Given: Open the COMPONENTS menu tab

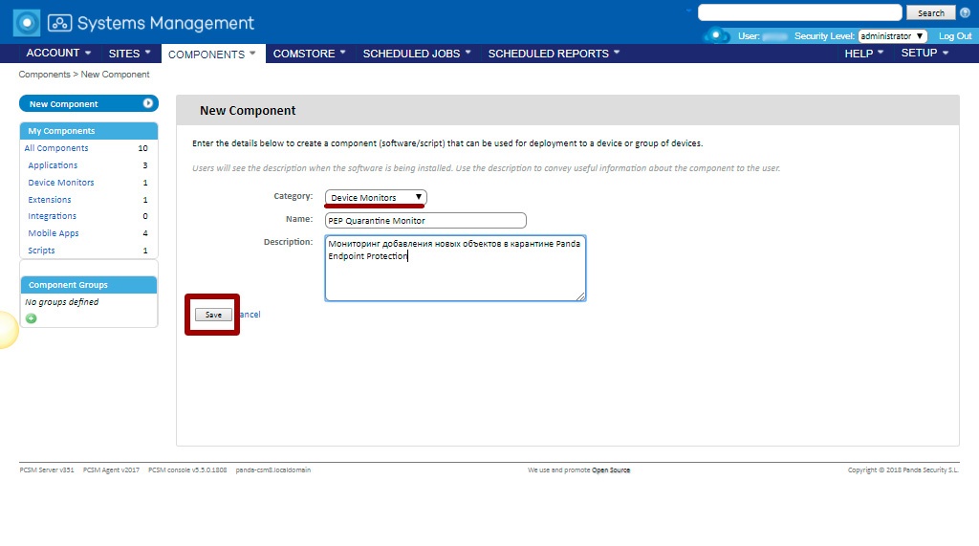Looking at the screenshot, I should pyautogui.click(x=212, y=54).
